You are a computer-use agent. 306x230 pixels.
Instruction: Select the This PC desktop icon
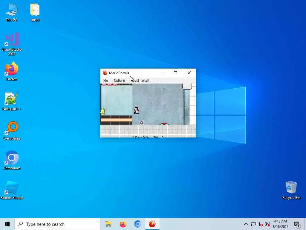tap(12, 12)
